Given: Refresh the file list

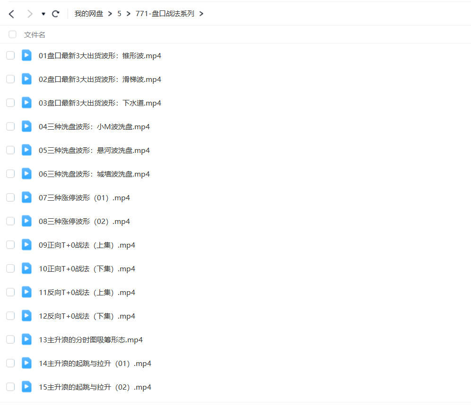Looking at the screenshot, I should 56,14.
